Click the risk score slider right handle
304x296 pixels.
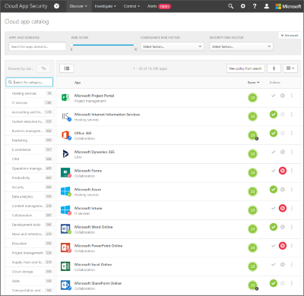[x=135, y=45]
